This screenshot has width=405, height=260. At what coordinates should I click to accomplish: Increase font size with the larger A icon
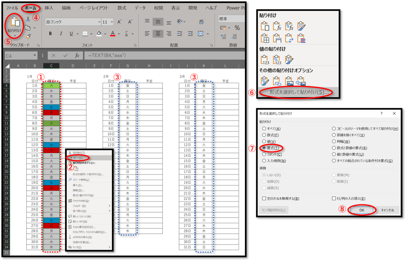(119, 22)
